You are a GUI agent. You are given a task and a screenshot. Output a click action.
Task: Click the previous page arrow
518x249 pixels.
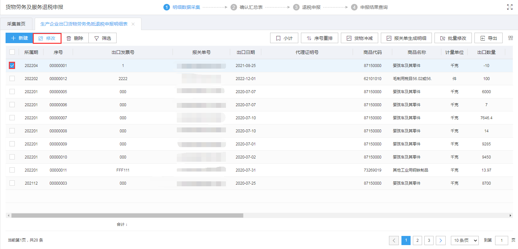pyautogui.click(x=394, y=241)
